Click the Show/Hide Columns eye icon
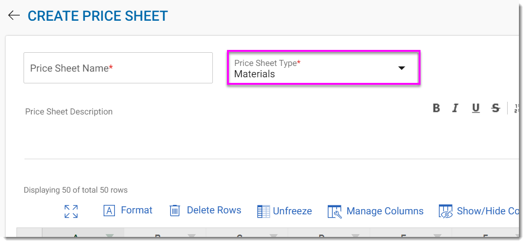The height and width of the screenshot is (244, 526). (x=445, y=211)
